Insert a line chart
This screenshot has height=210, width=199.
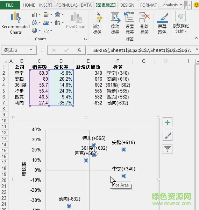(x=35, y=22)
